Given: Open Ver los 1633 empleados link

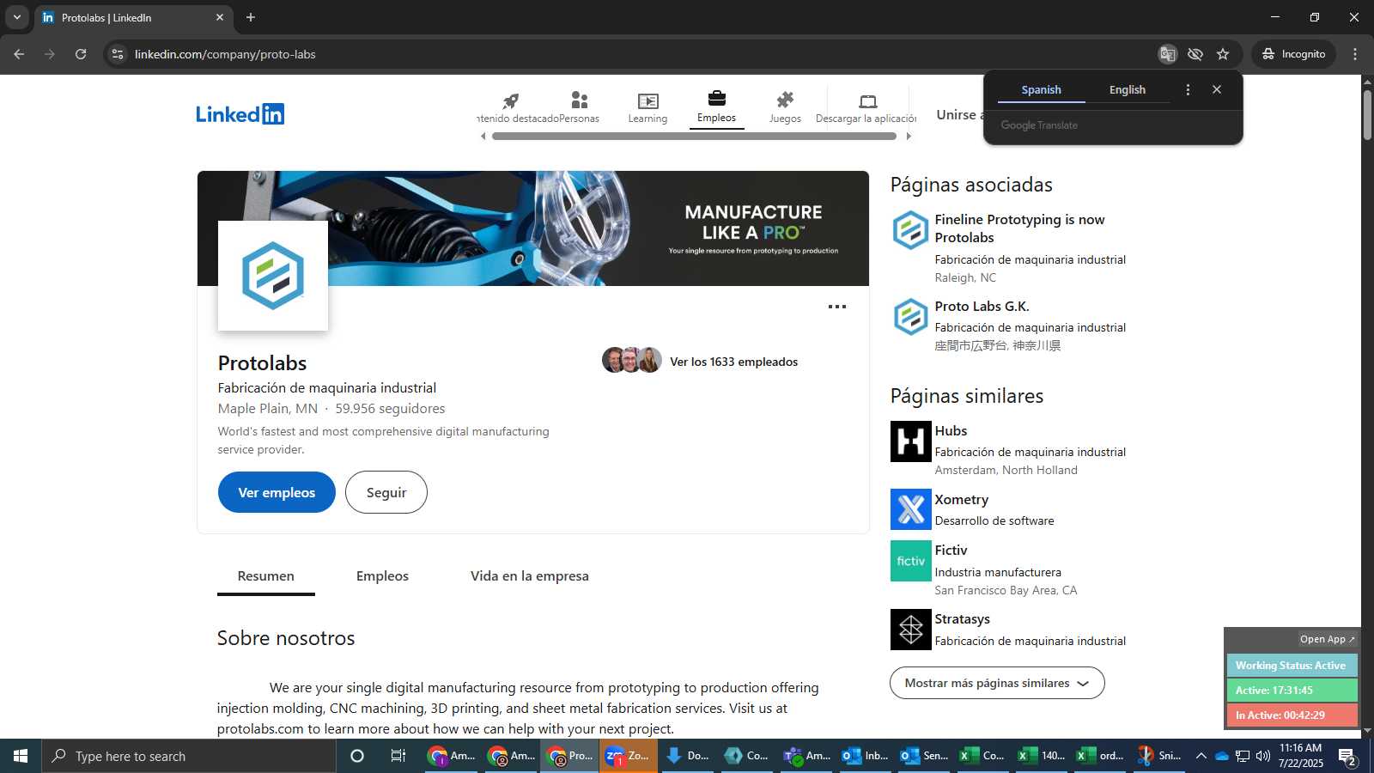Looking at the screenshot, I should pyautogui.click(x=733, y=362).
